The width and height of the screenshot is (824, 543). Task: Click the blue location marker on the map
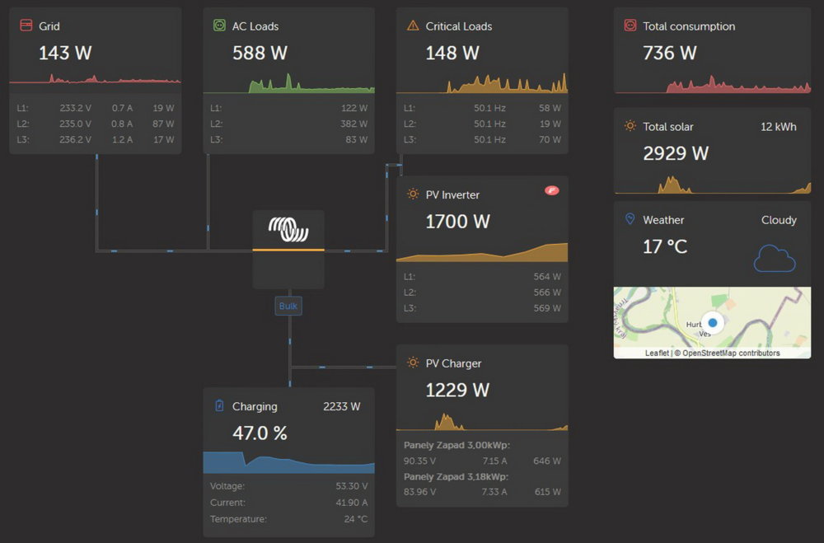(x=712, y=323)
